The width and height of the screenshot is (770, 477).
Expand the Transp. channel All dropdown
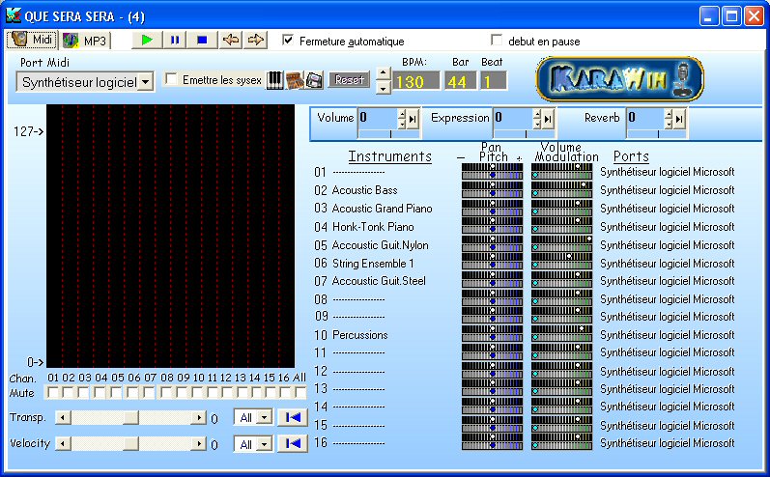point(264,418)
